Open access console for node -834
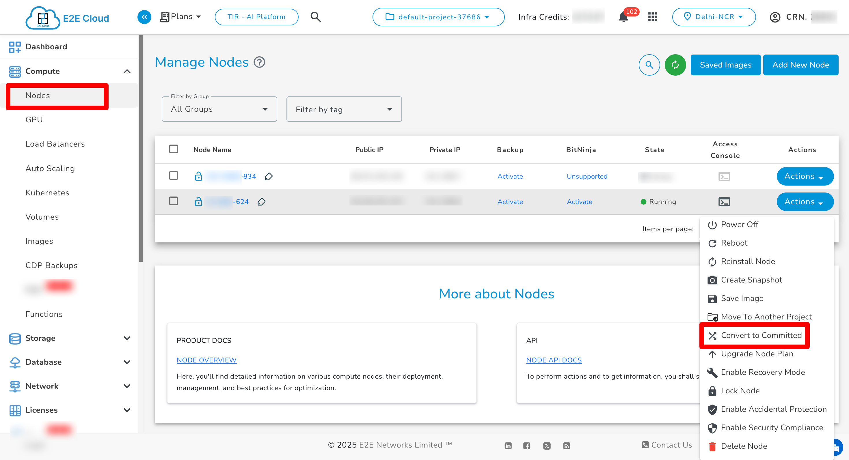Image resolution: width=849 pixels, height=460 pixels. coord(724,177)
